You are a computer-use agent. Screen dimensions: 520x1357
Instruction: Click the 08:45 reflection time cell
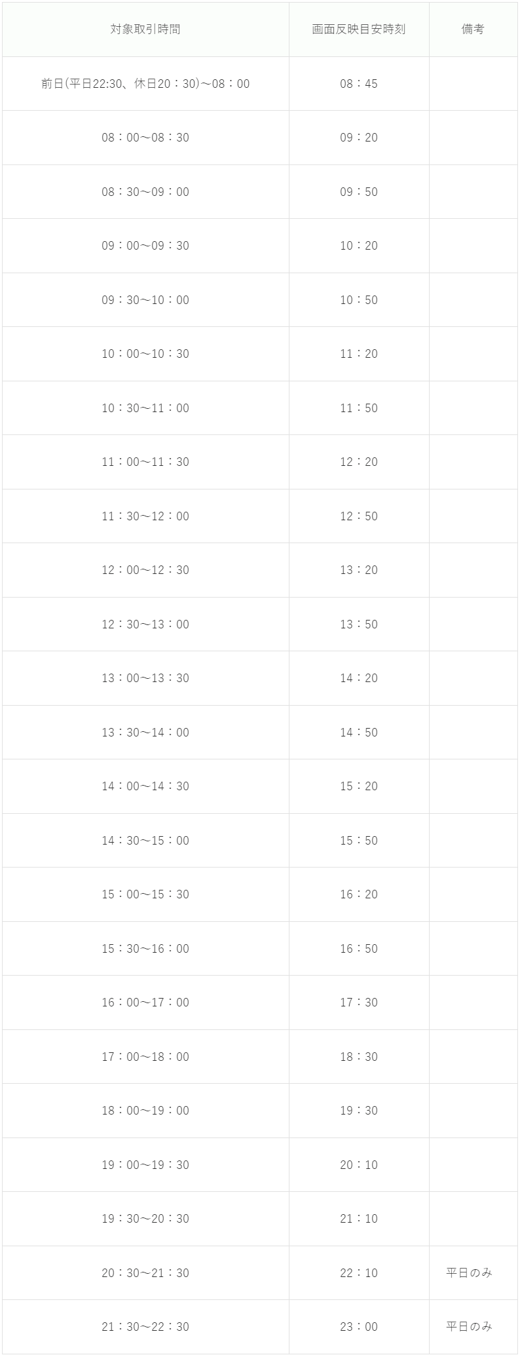coord(359,84)
